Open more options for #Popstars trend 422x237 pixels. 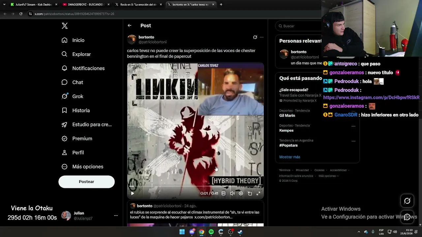353,141
